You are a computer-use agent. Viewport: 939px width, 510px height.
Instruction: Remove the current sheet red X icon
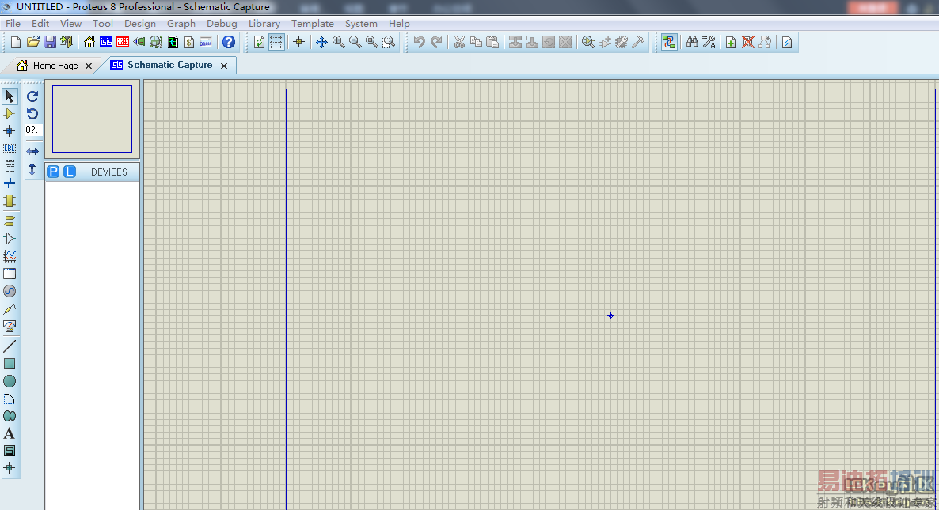click(747, 43)
